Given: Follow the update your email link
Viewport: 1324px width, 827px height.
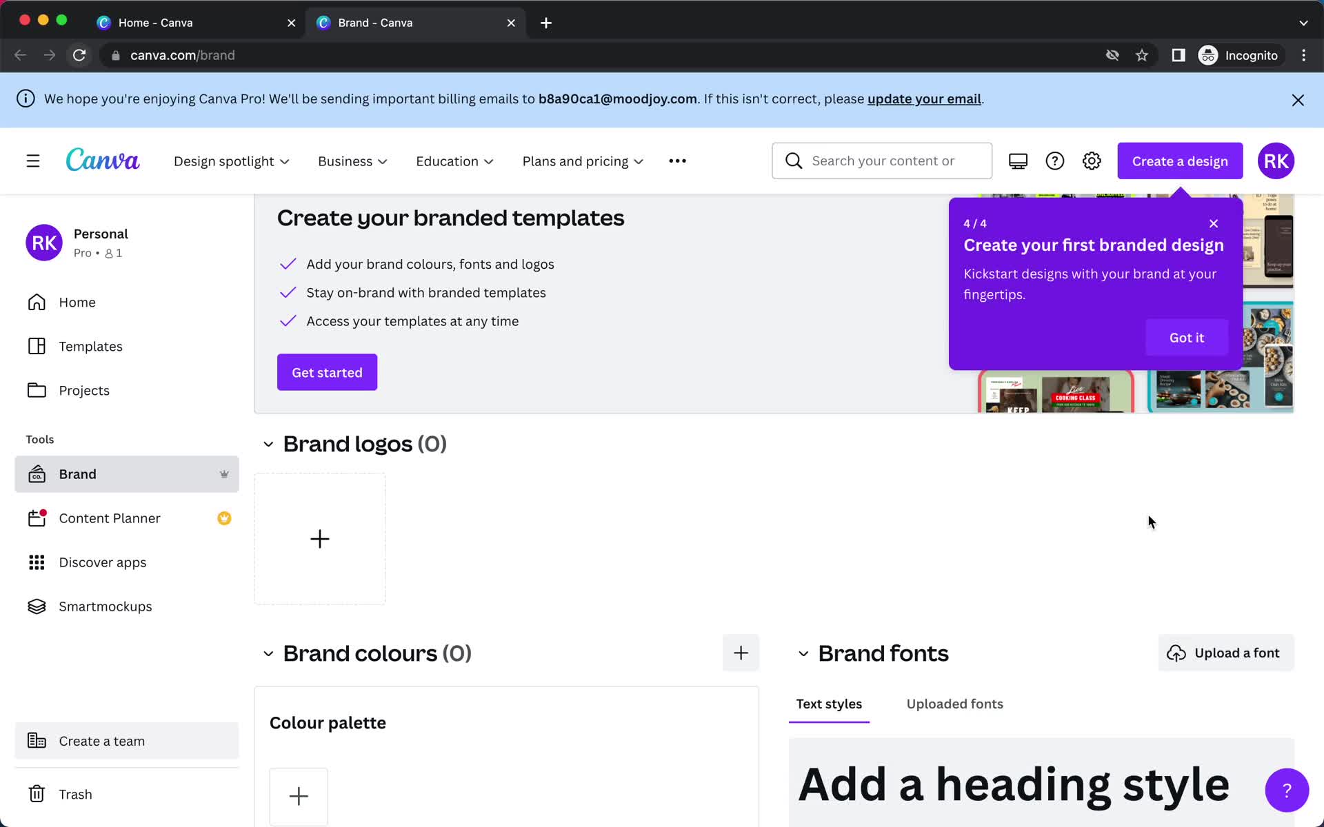Looking at the screenshot, I should [924, 99].
